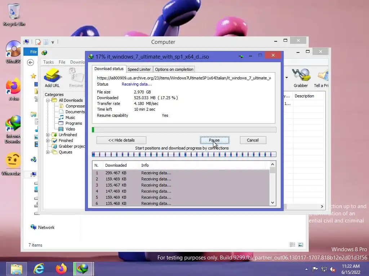
Task: Open the Grabber tool in IDM toolbar
Action: (x=301, y=78)
